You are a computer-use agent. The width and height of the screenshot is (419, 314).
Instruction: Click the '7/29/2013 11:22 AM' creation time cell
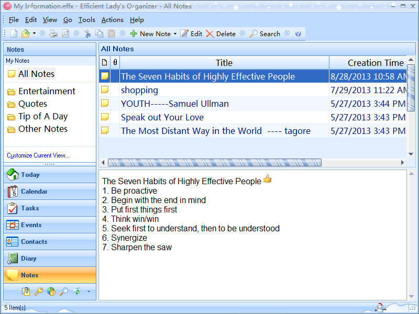(368, 90)
